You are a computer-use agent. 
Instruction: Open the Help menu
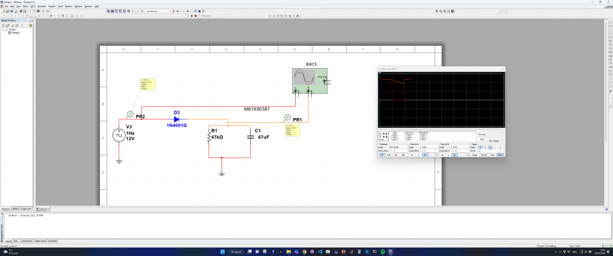click(97, 6)
